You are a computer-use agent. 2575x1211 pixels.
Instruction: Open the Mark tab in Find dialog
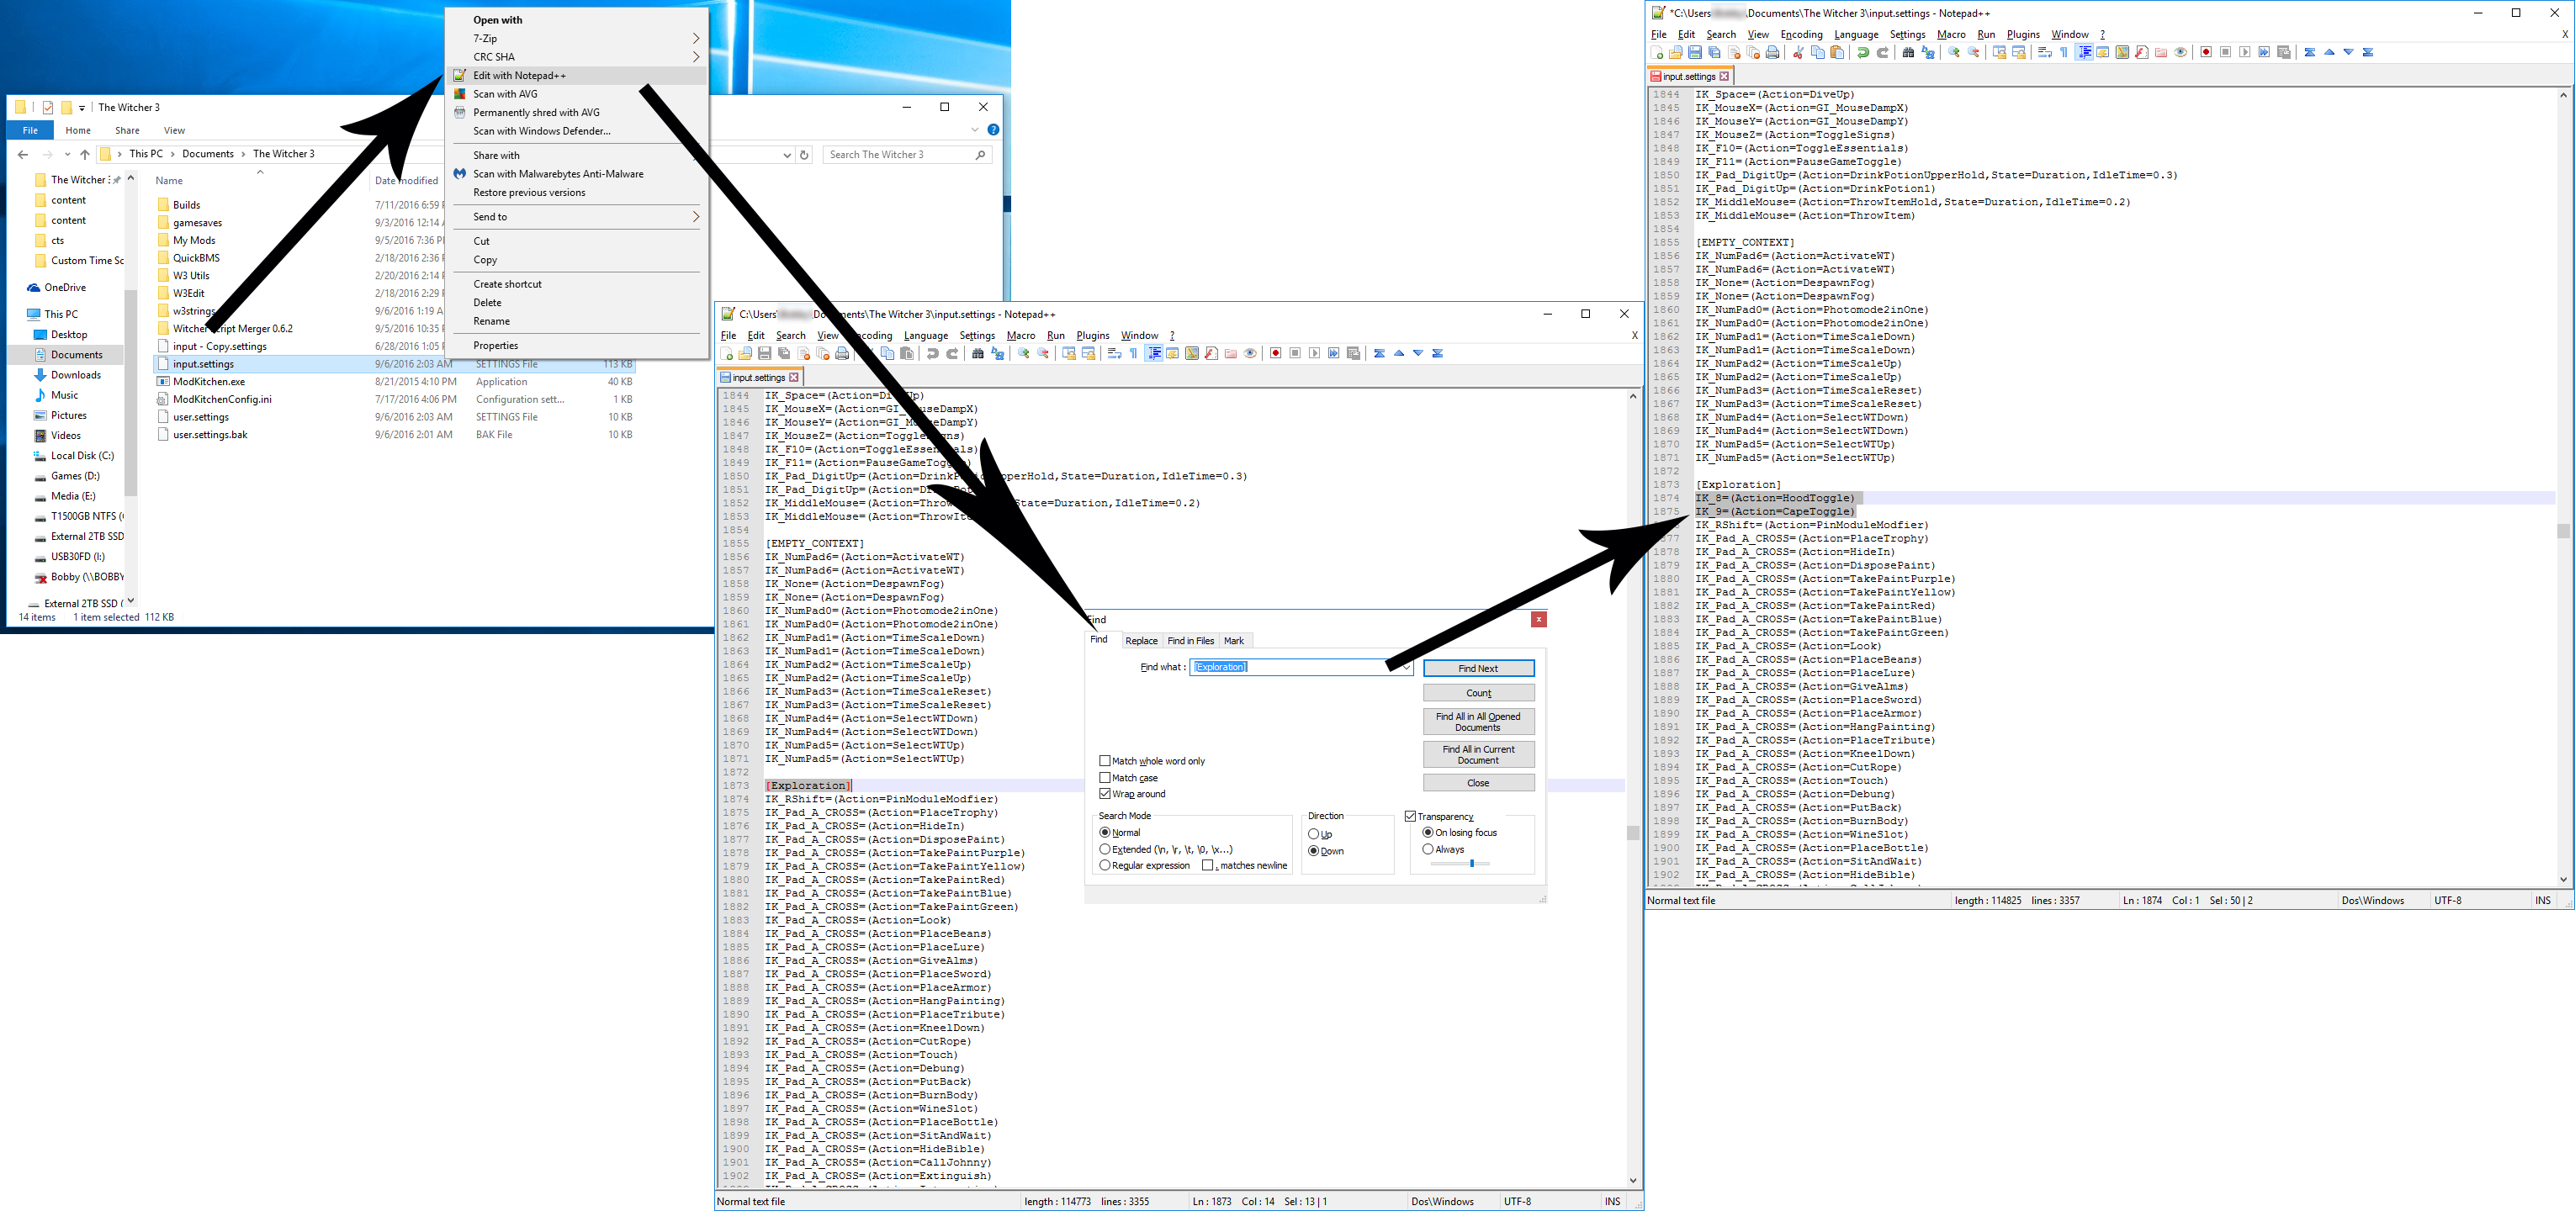(x=1235, y=642)
